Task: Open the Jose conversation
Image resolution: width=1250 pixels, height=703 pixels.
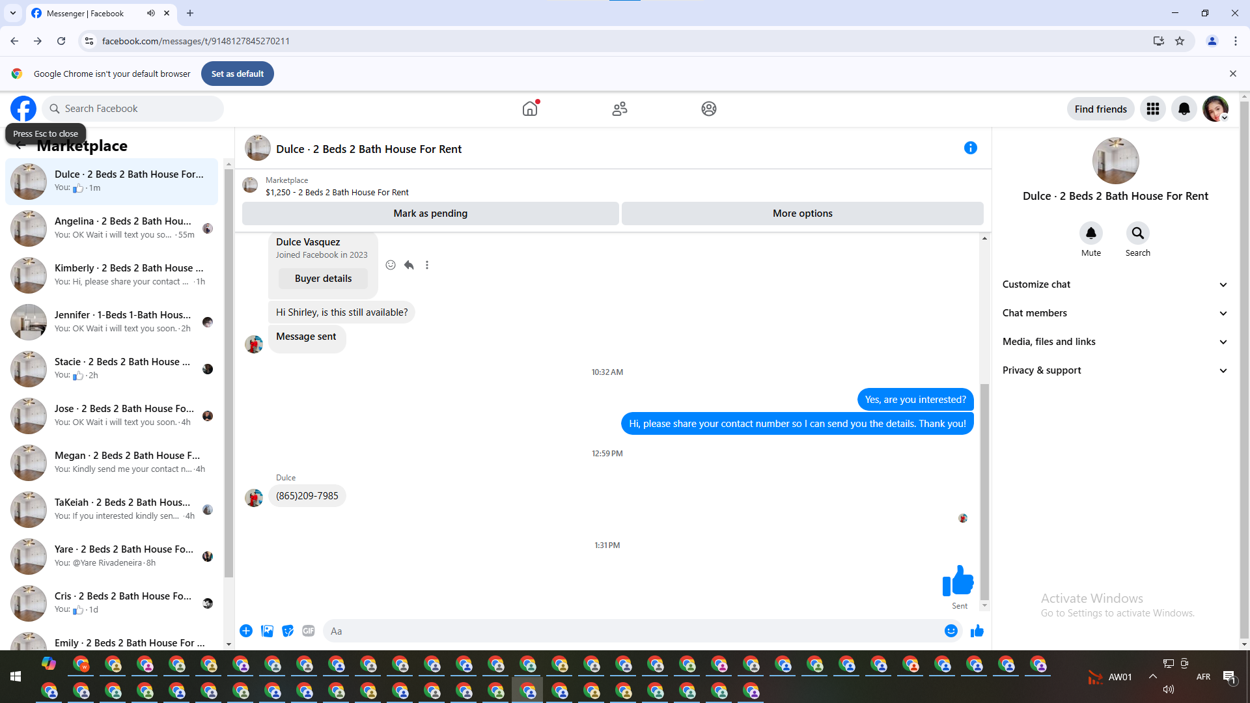Action: pyautogui.click(x=112, y=416)
